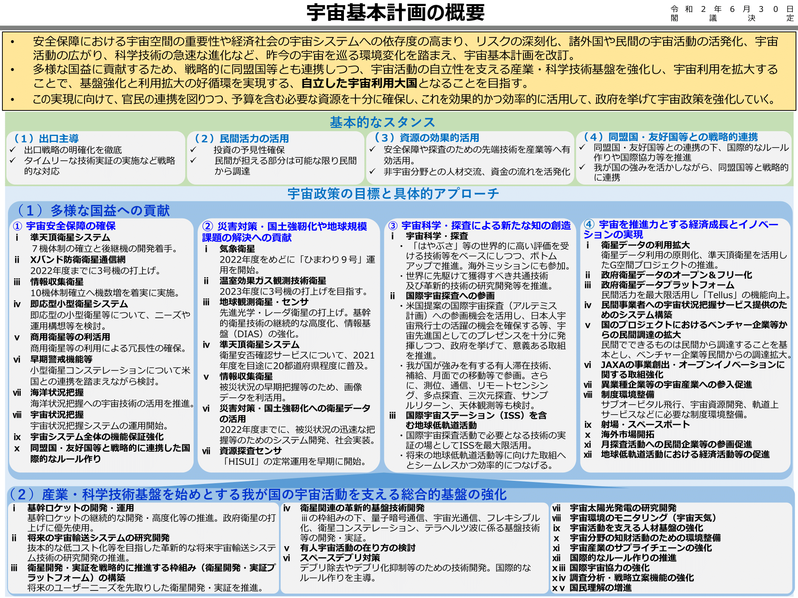Click the item 制度環境整備

point(628,395)
